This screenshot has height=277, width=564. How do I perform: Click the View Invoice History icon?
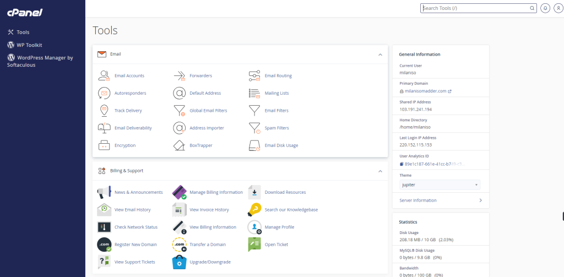[x=179, y=210]
